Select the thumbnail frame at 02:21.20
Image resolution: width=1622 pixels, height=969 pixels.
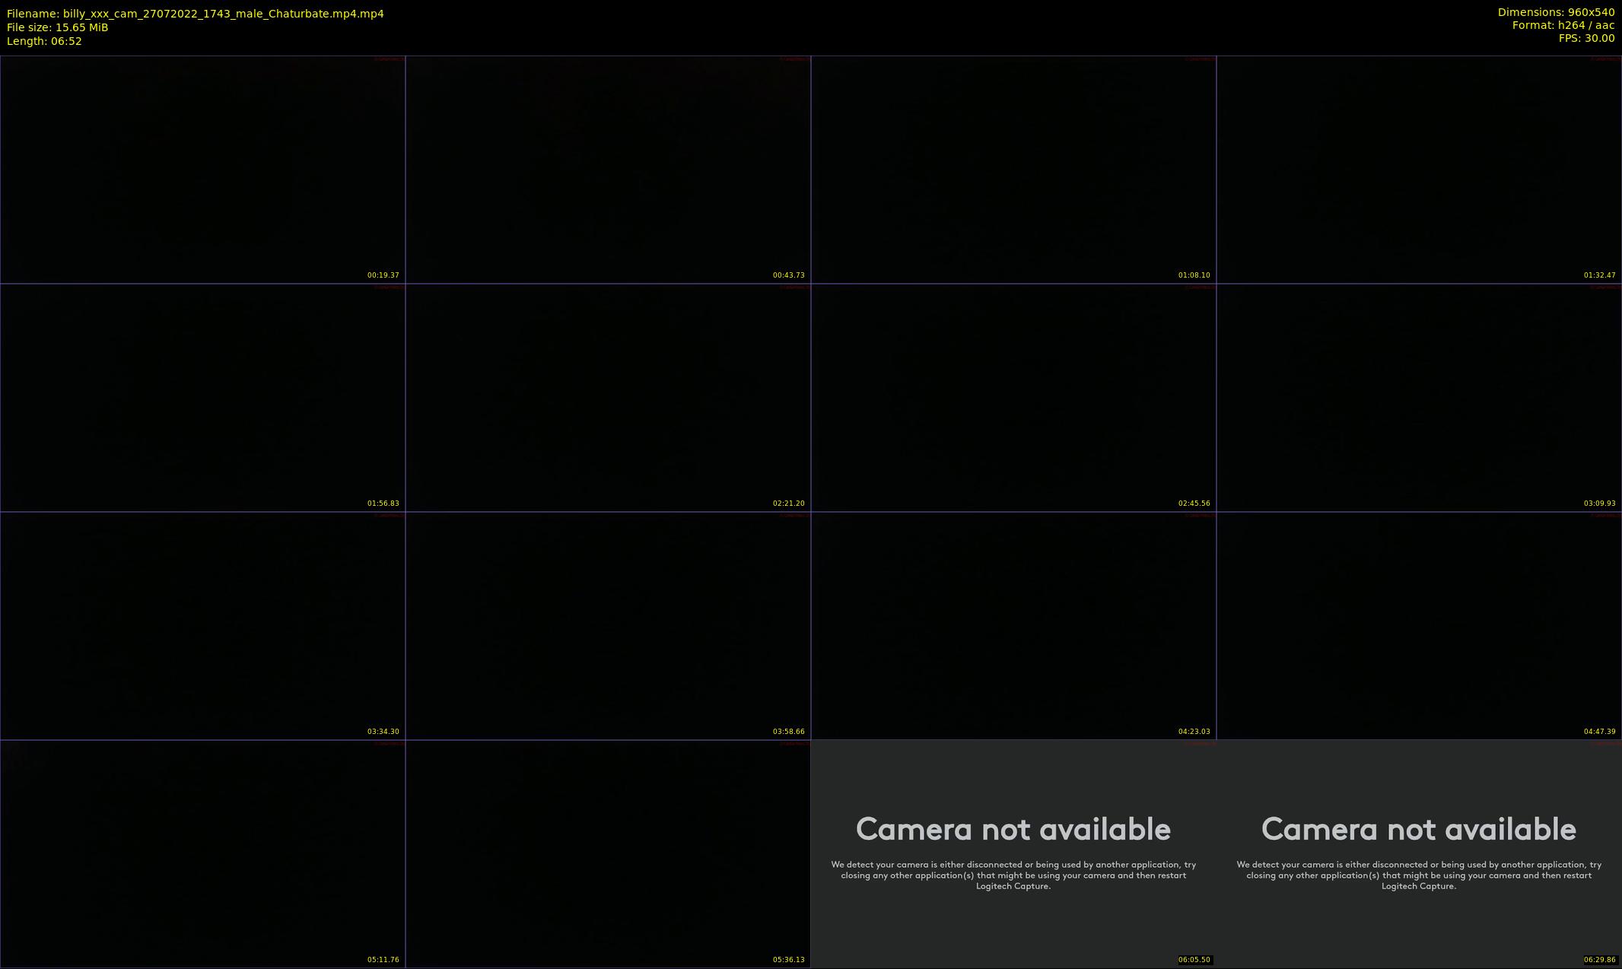pyautogui.click(x=608, y=398)
